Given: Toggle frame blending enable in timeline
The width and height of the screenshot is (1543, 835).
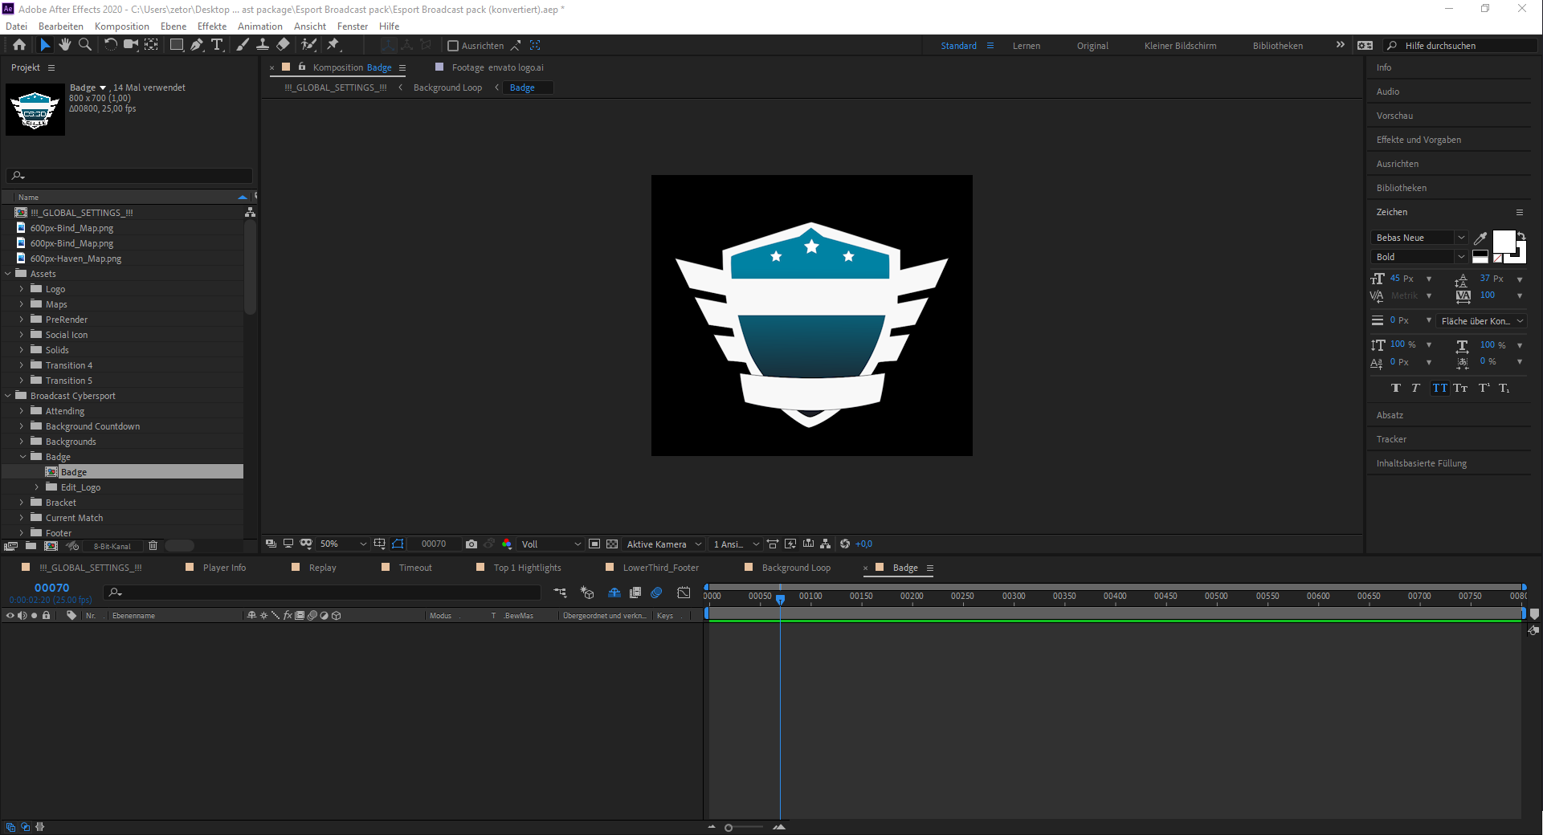Looking at the screenshot, I should click(635, 593).
